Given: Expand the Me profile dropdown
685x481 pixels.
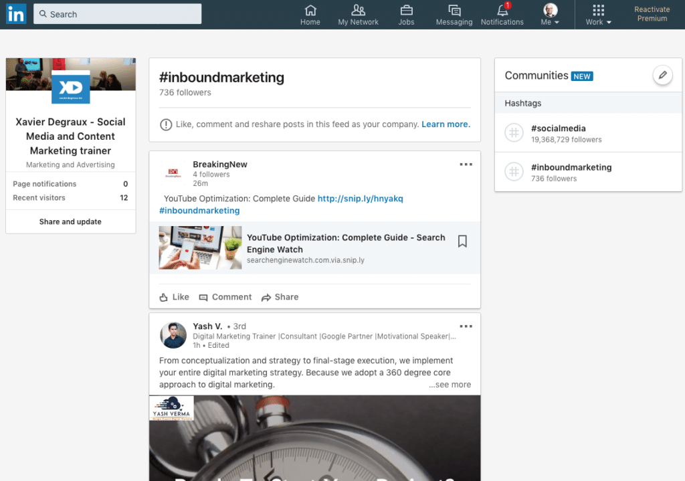Looking at the screenshot, I should (550, 15).
